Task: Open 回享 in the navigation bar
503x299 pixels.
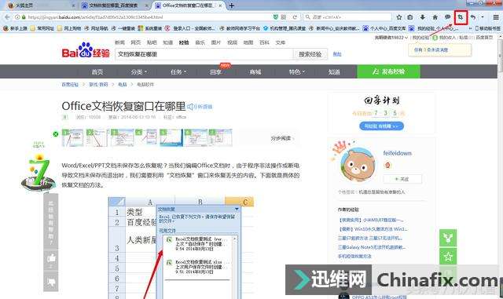Action: coord(216,72)
